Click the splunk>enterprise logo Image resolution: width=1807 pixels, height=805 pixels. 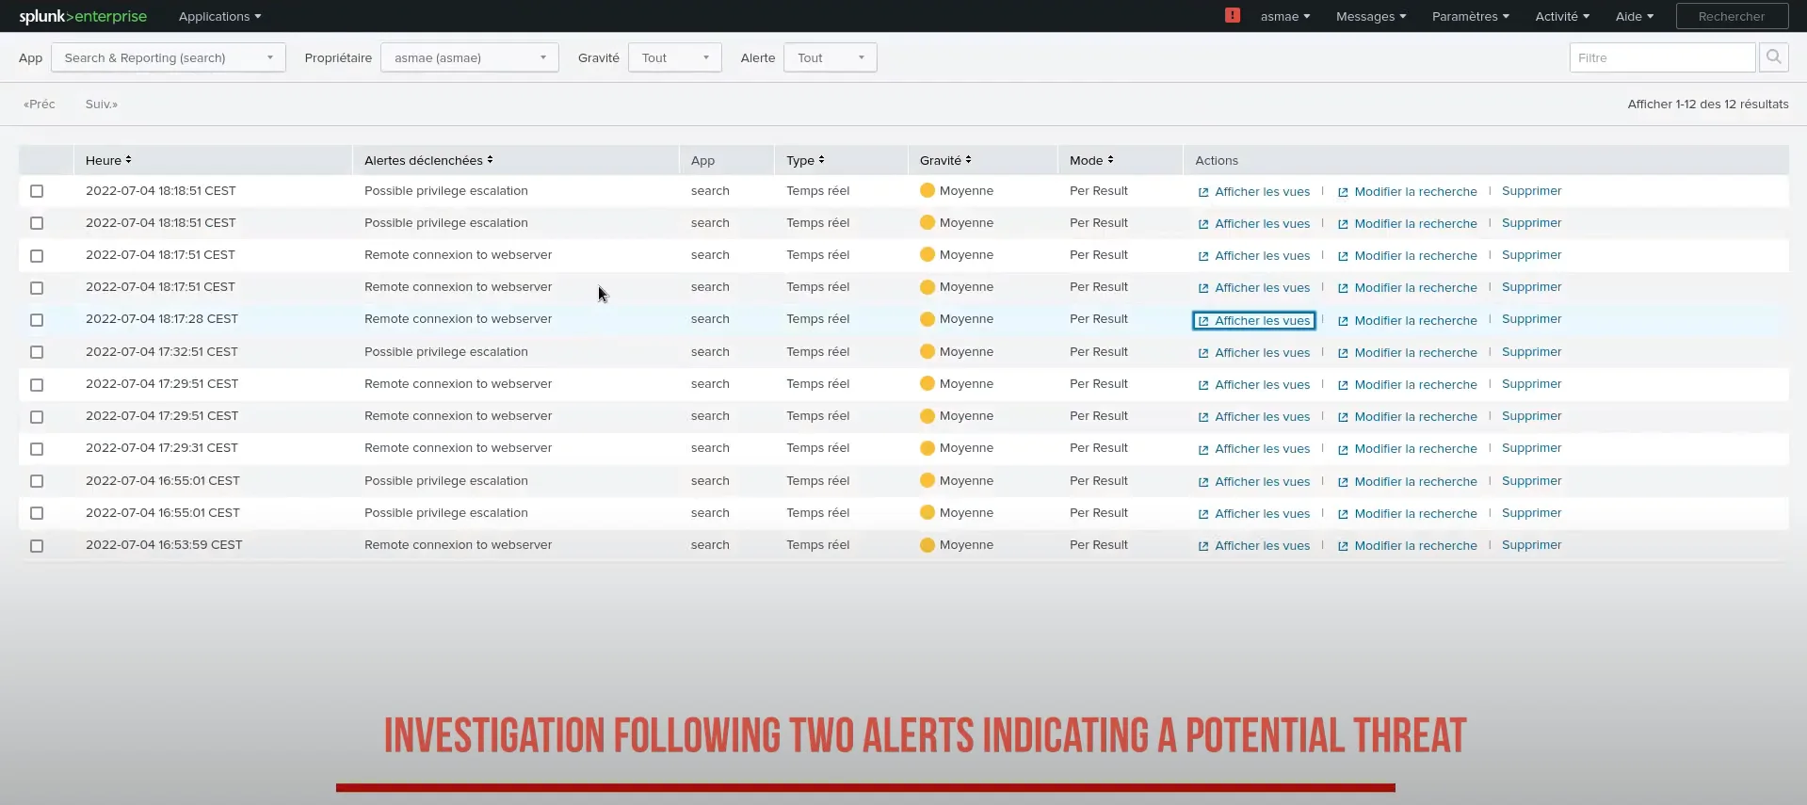click(83, 16)
